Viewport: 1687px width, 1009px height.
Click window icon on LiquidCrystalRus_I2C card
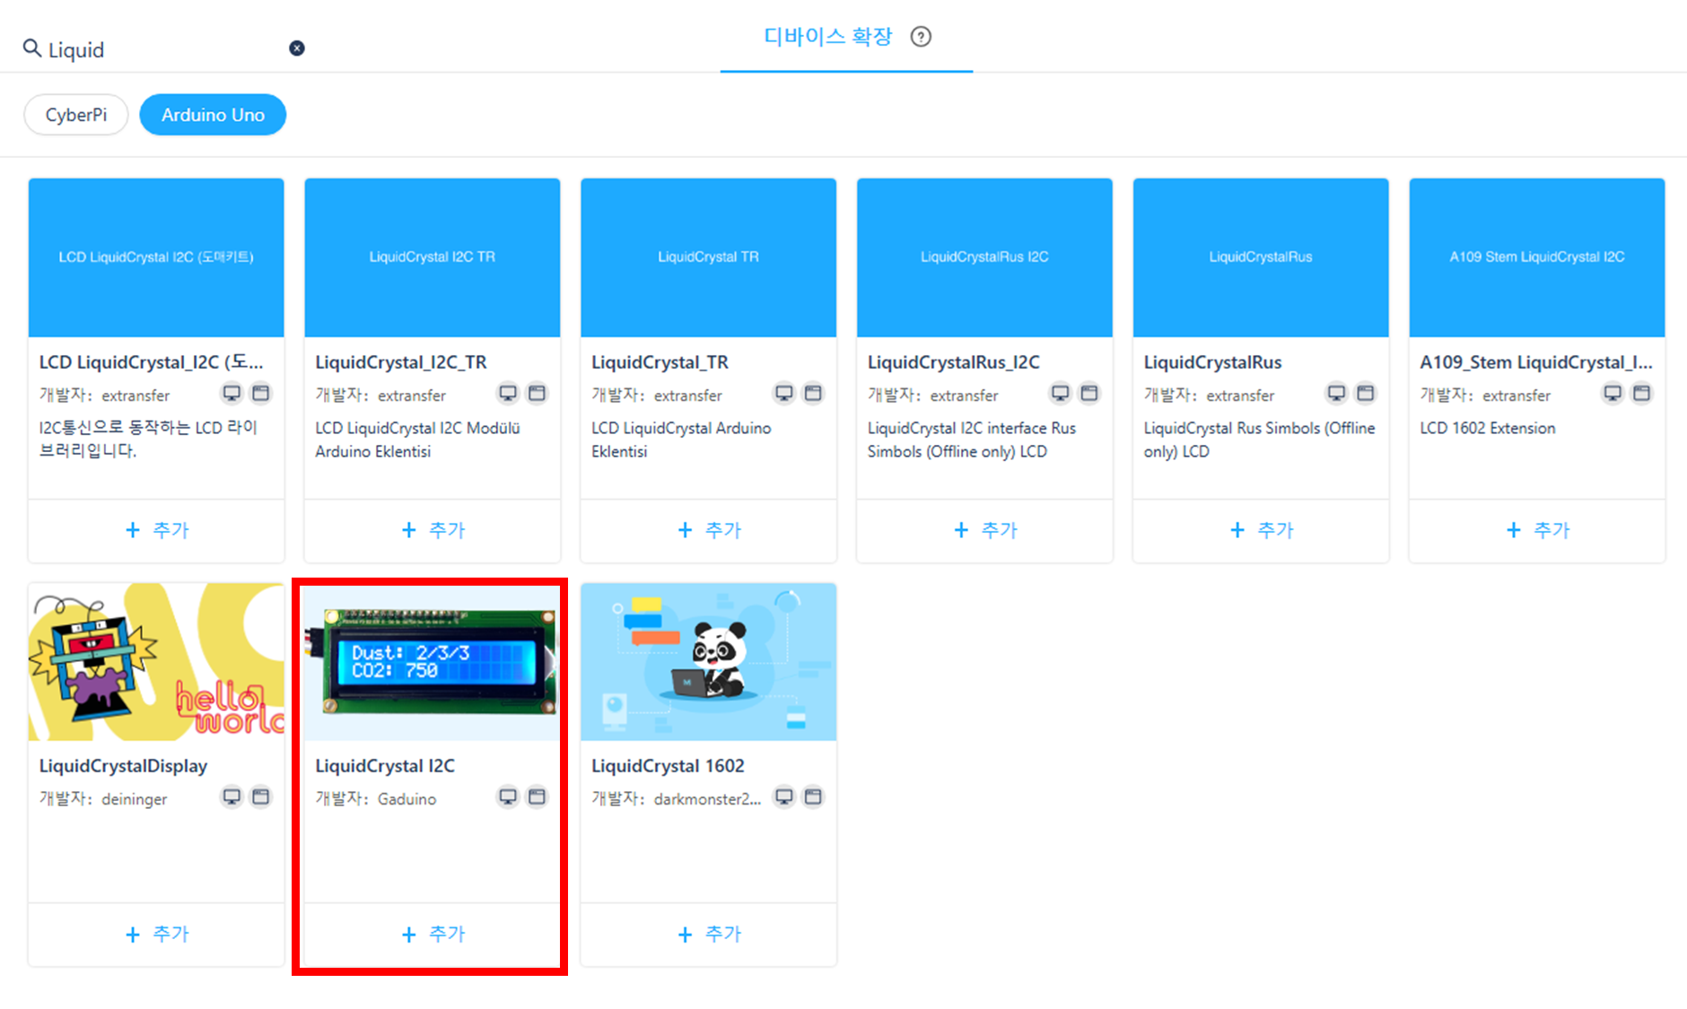pyautogui.click(x=1089, y=393)
